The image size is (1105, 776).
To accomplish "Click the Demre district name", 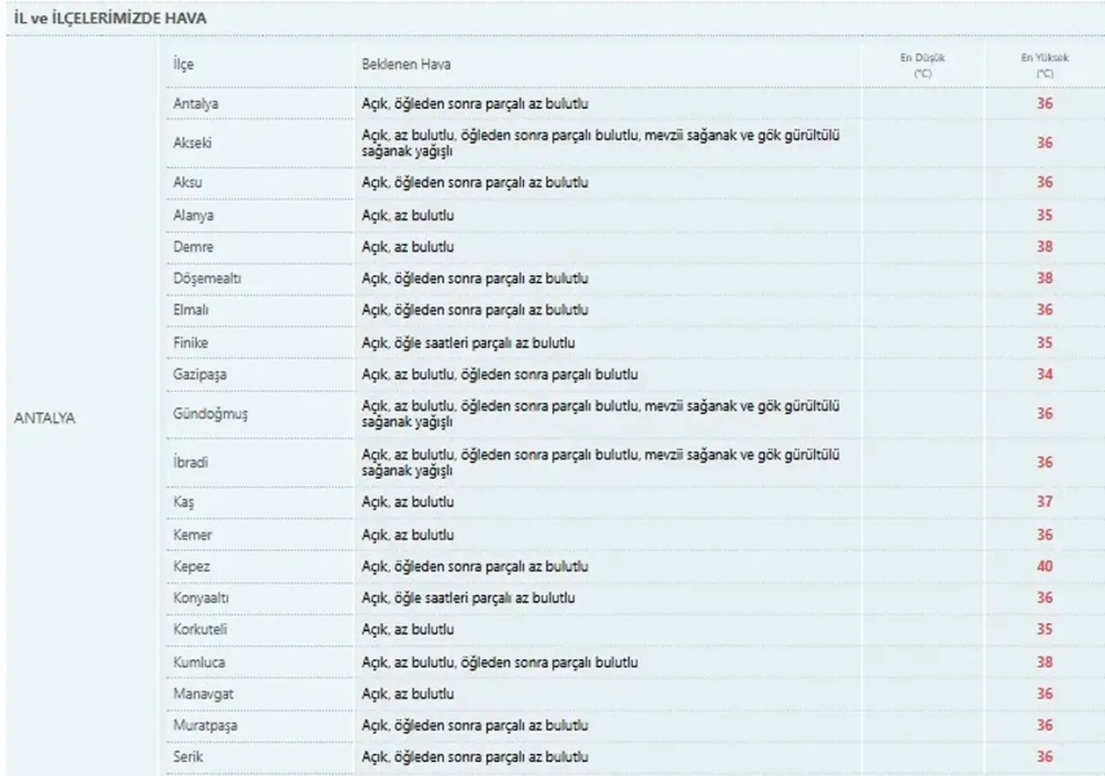I will pos(193,247).
